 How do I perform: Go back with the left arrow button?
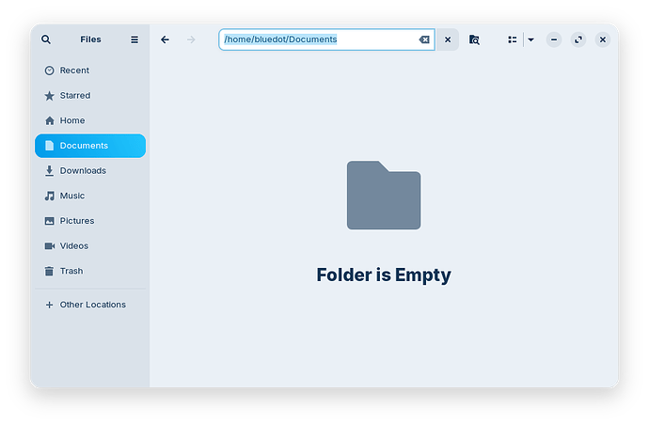165,39
